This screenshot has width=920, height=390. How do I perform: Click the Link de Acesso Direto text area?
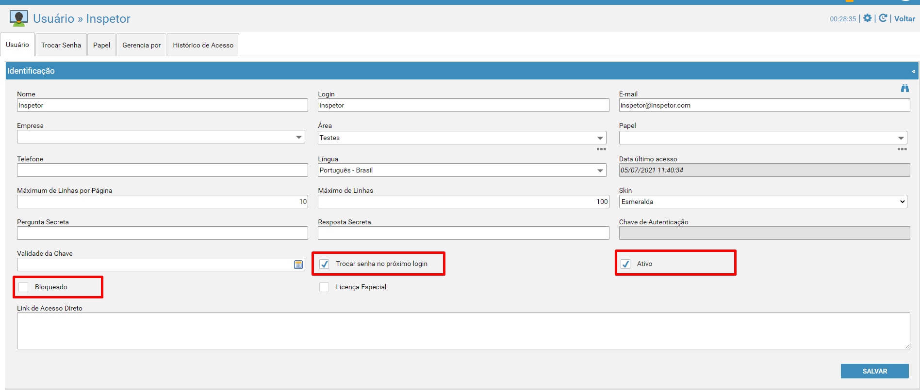click(463, 331)
